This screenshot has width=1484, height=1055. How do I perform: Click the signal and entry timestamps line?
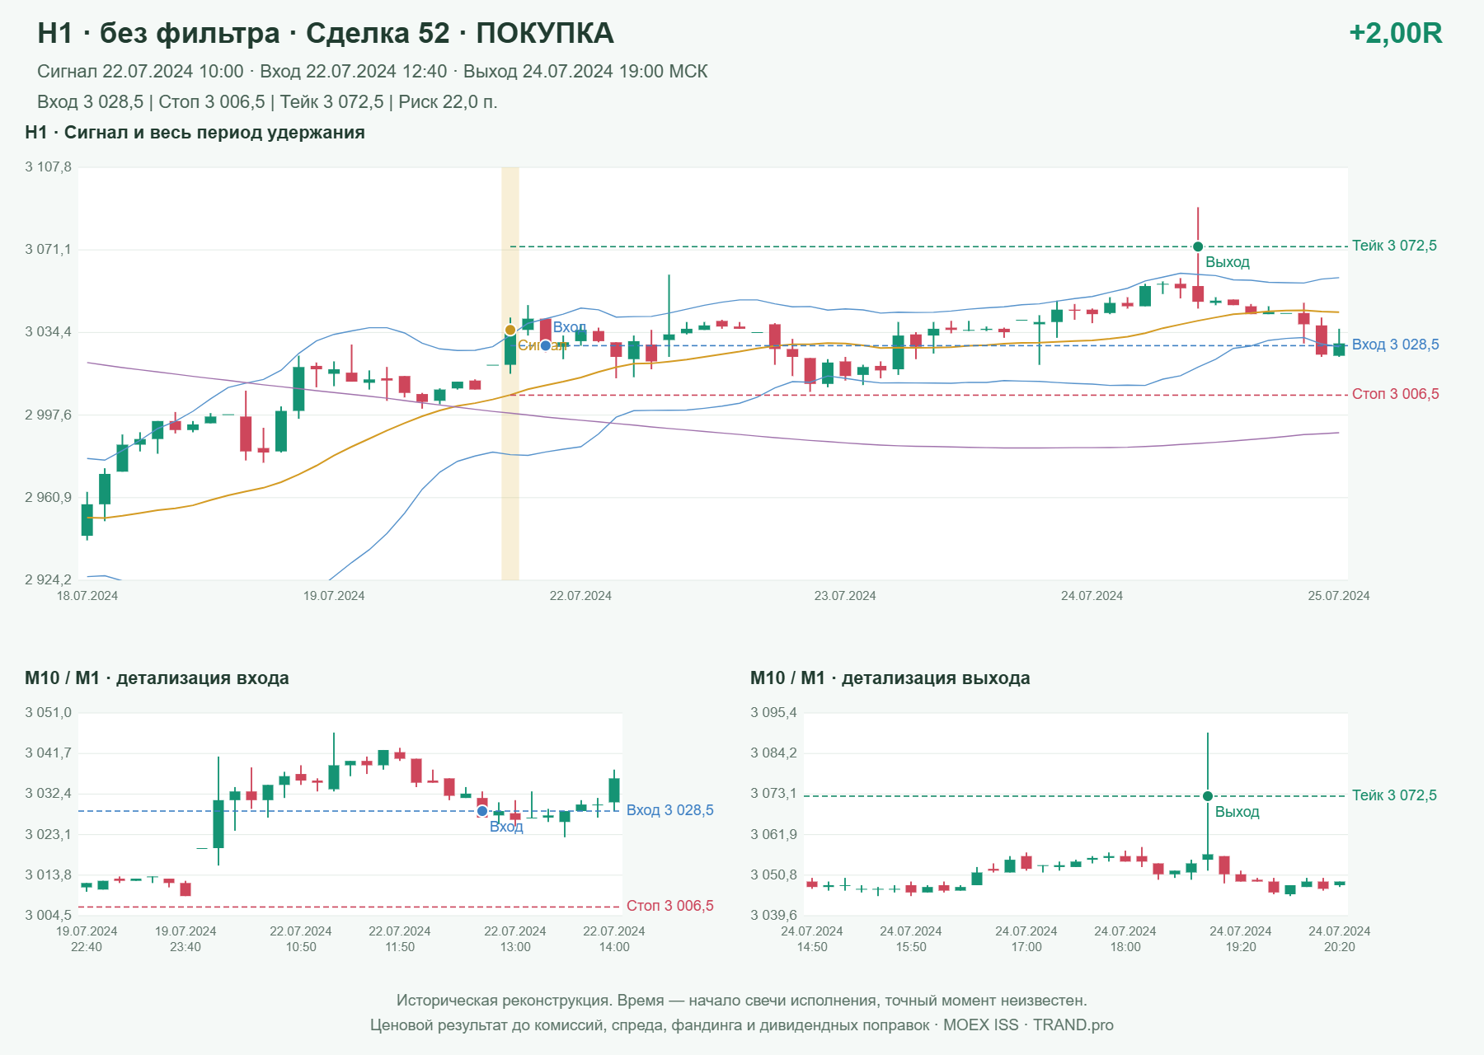pos(373,72)
